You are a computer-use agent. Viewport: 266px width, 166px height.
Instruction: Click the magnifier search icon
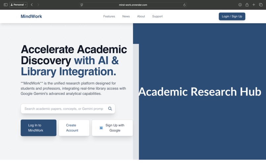110,109
